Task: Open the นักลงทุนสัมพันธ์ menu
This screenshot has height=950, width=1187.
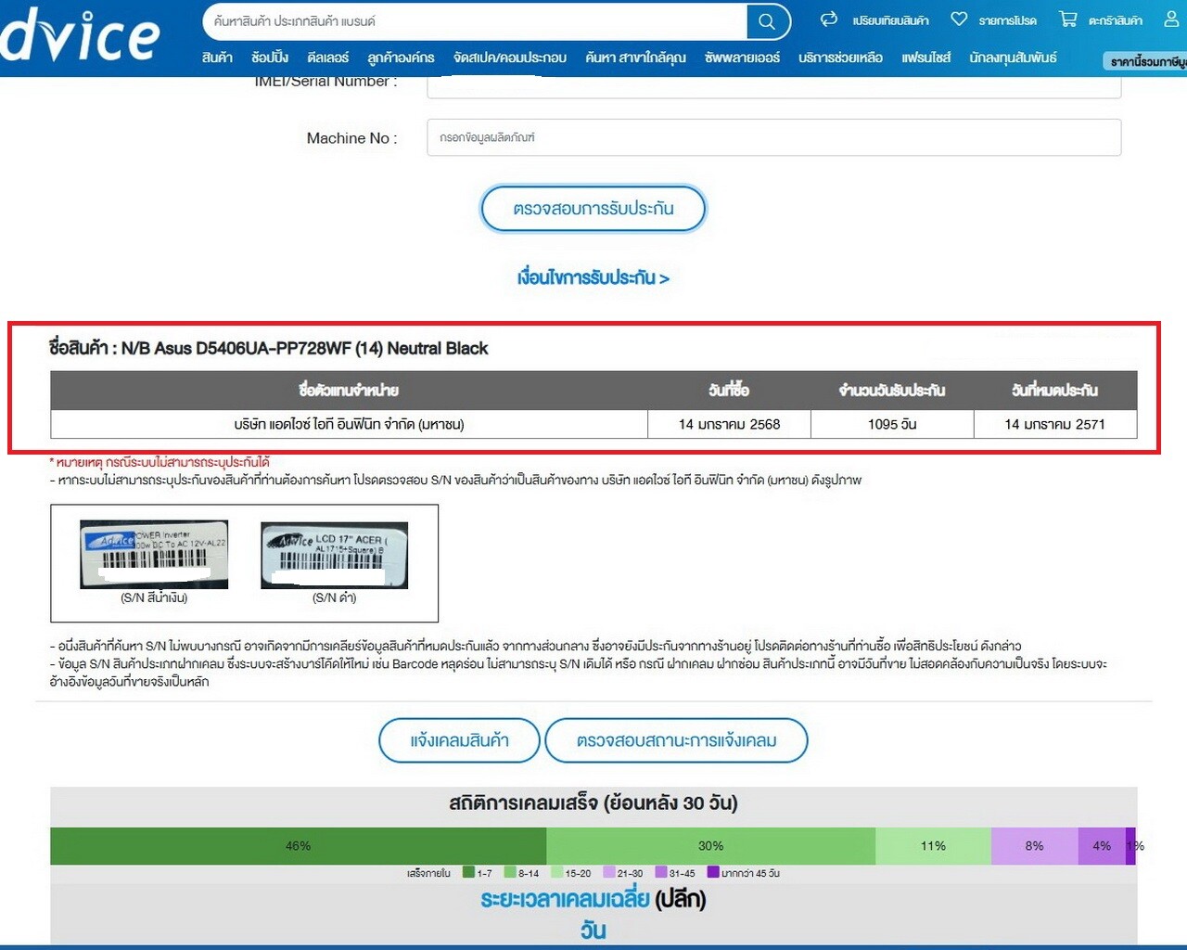Action: [x=1013, y=58]
